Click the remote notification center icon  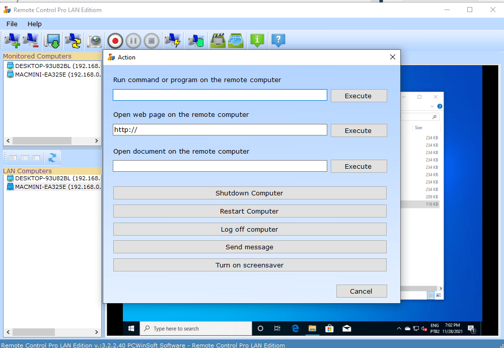click(x=472, y=329)
